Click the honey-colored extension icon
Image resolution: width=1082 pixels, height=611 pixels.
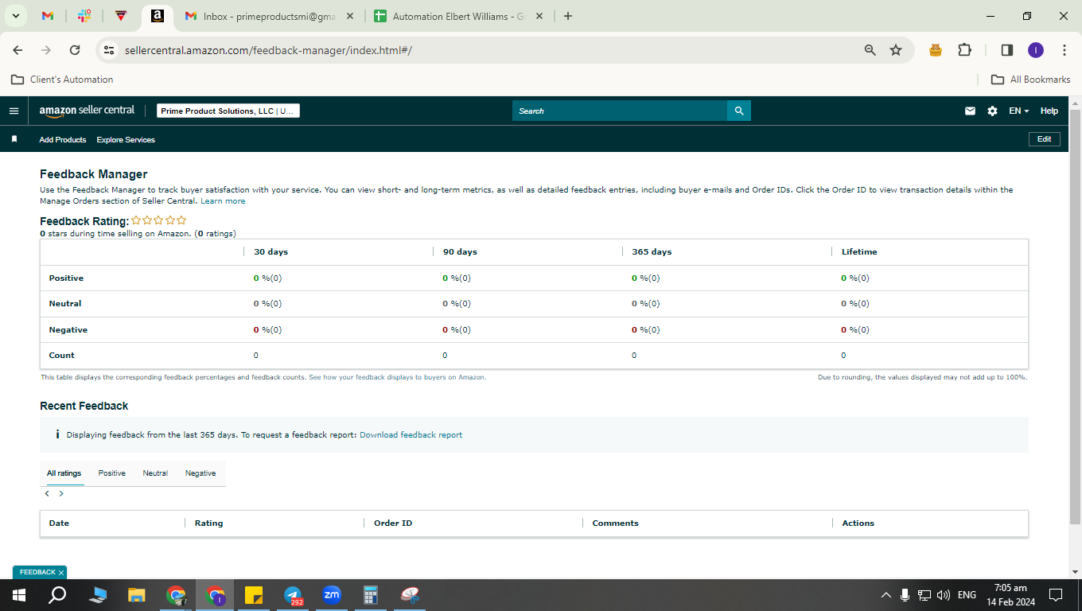936,50
